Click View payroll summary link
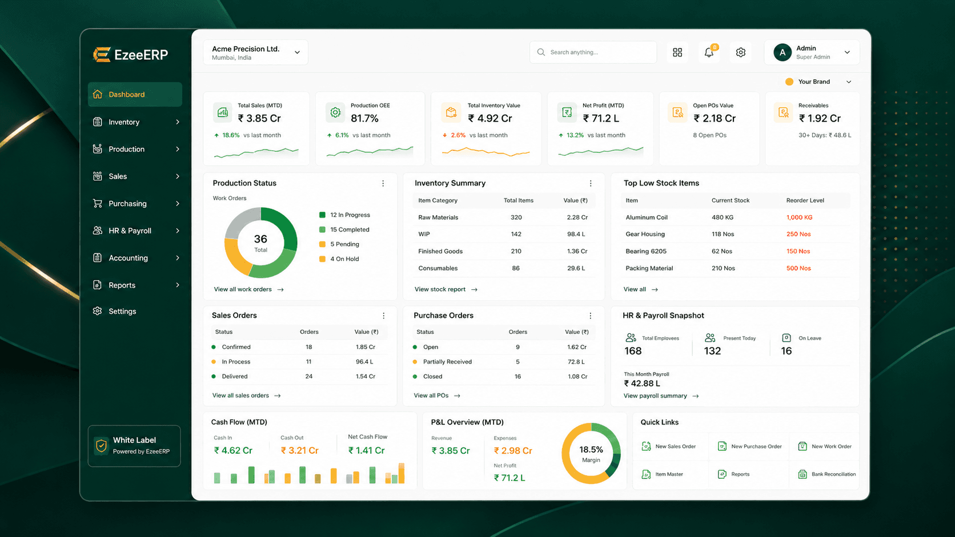 coord(661,396)
